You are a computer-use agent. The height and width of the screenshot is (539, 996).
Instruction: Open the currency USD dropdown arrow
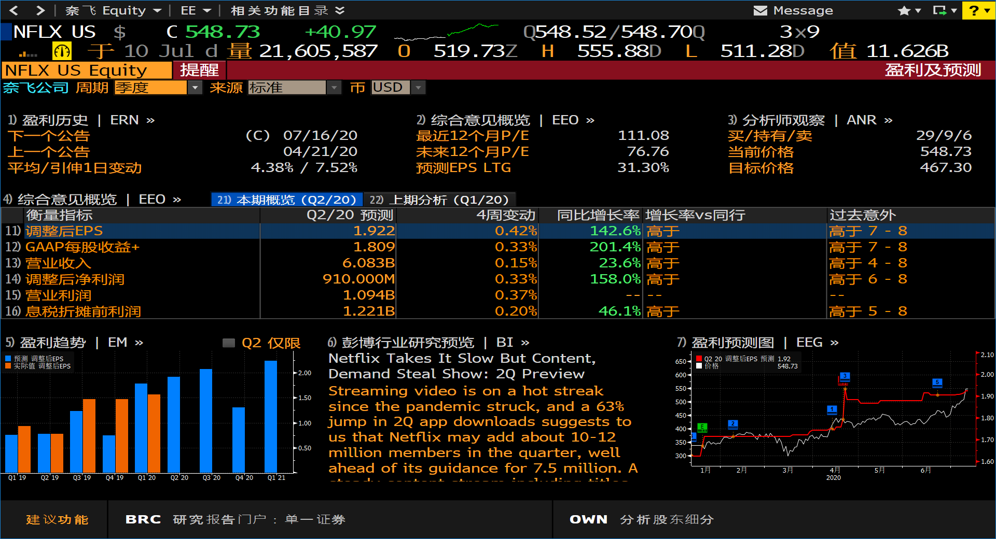[418, 88]
